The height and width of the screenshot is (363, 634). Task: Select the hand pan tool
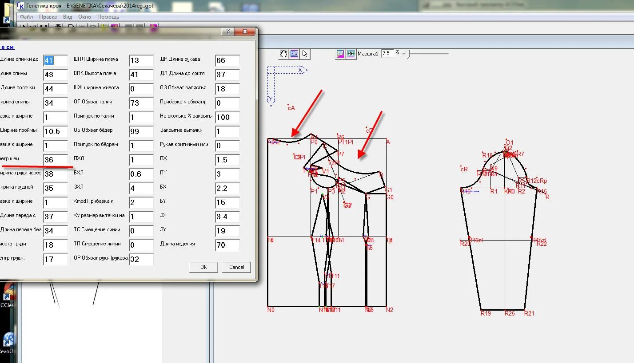(283, 54)
